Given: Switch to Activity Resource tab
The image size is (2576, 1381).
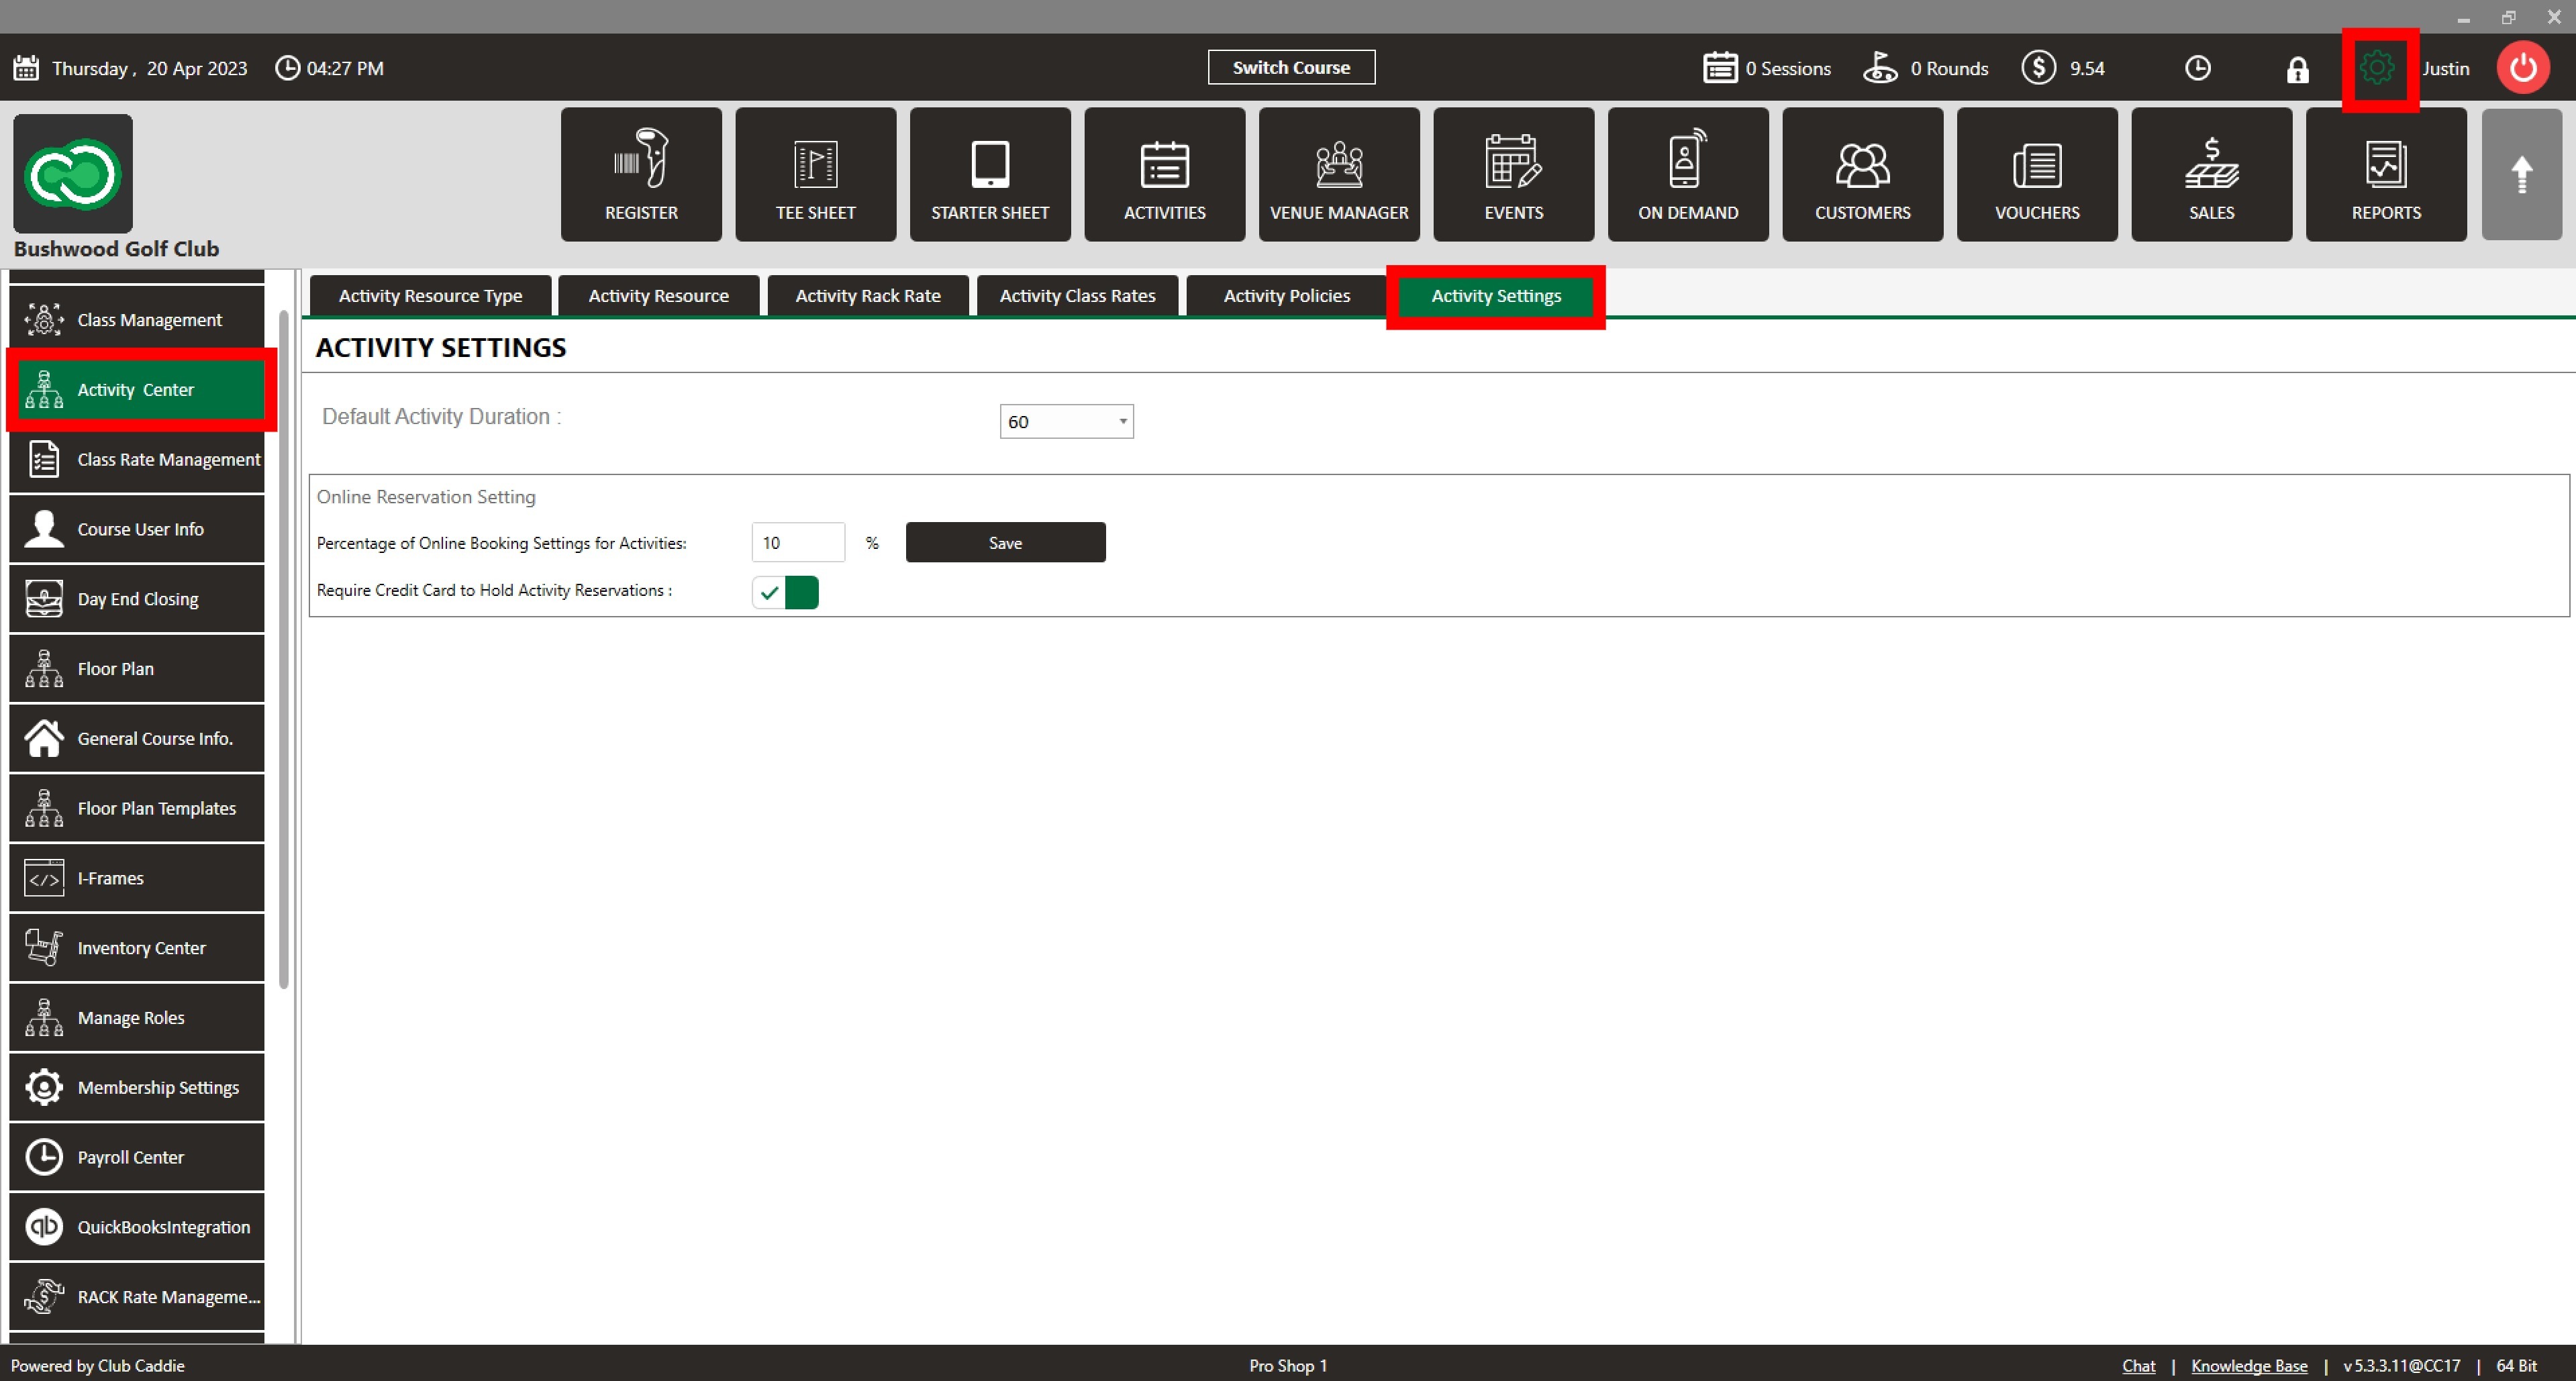Looking at the screenshot, I should [x=658, y=296].
